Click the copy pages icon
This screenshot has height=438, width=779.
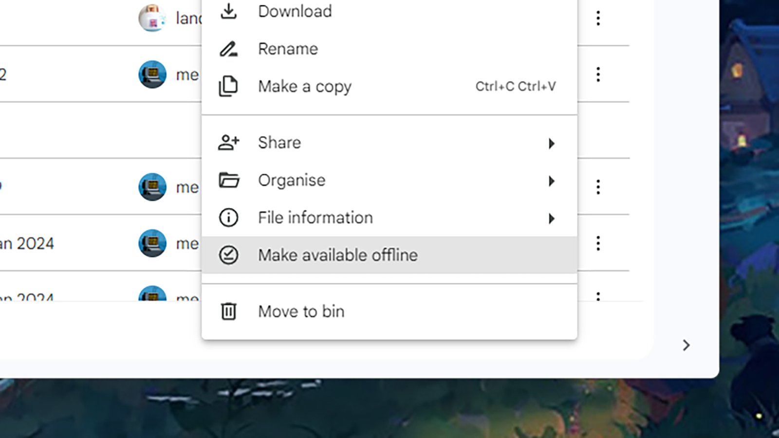pos(228,86)
